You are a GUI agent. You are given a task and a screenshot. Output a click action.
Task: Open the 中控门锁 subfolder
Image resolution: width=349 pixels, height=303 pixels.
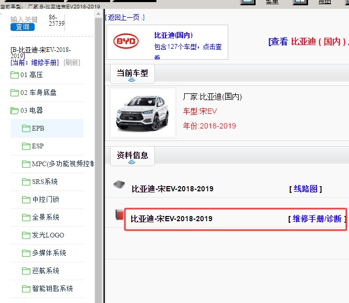pyautogui.click(x=47, y=199)
